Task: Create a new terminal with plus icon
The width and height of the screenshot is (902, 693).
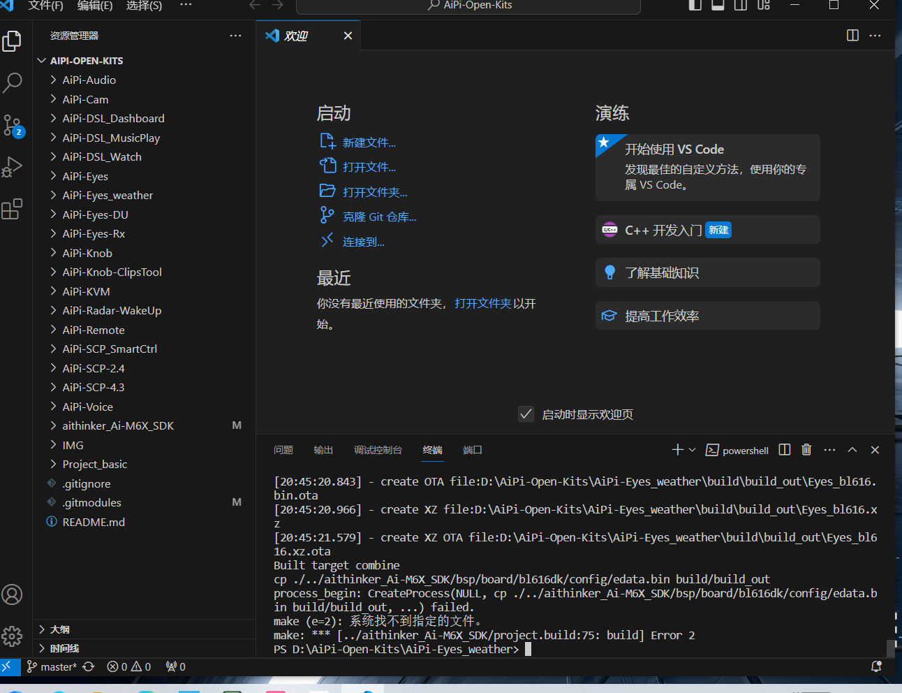Action: pos(677,450)
